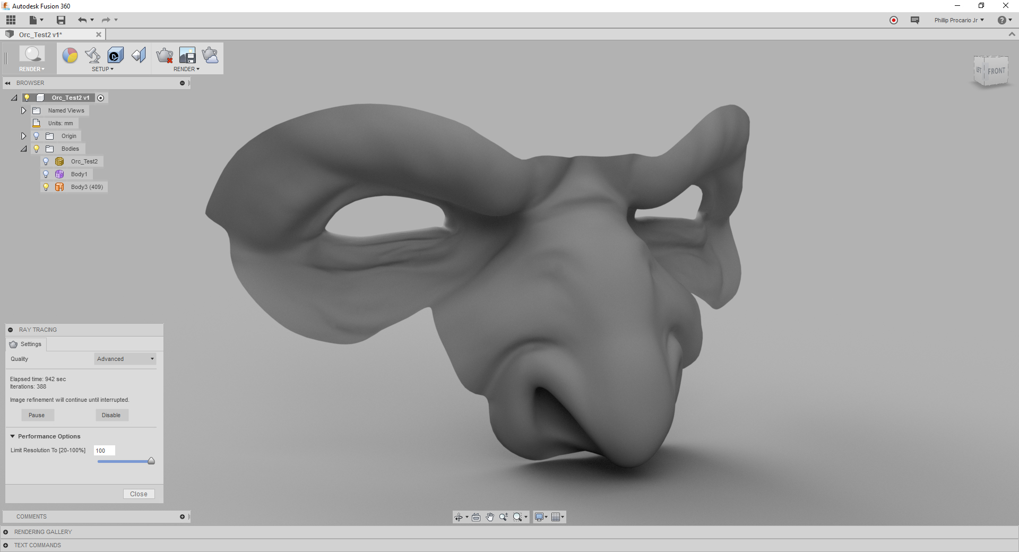Close the Orc_Test2 v1* document tab

[x=98, y=34]
